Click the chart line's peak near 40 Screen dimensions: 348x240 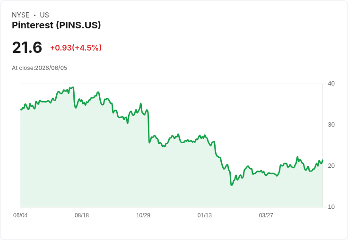[x=73, y=87]
